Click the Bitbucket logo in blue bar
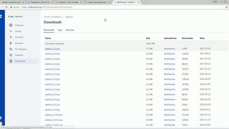229x129 pixels. point(1,16)
